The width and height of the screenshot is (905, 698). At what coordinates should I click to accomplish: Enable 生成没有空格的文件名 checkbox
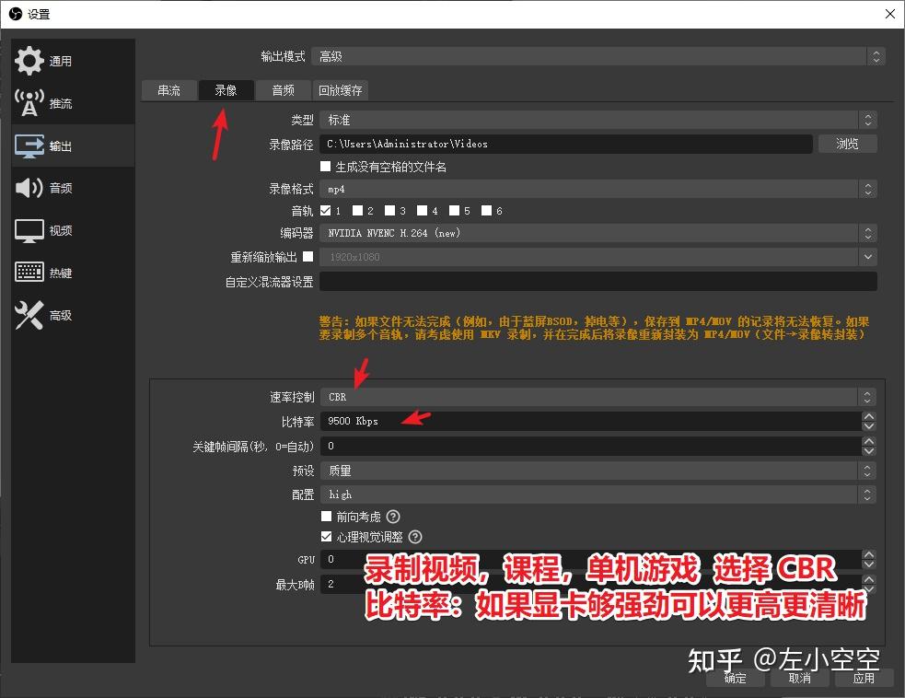click(326, 166)
